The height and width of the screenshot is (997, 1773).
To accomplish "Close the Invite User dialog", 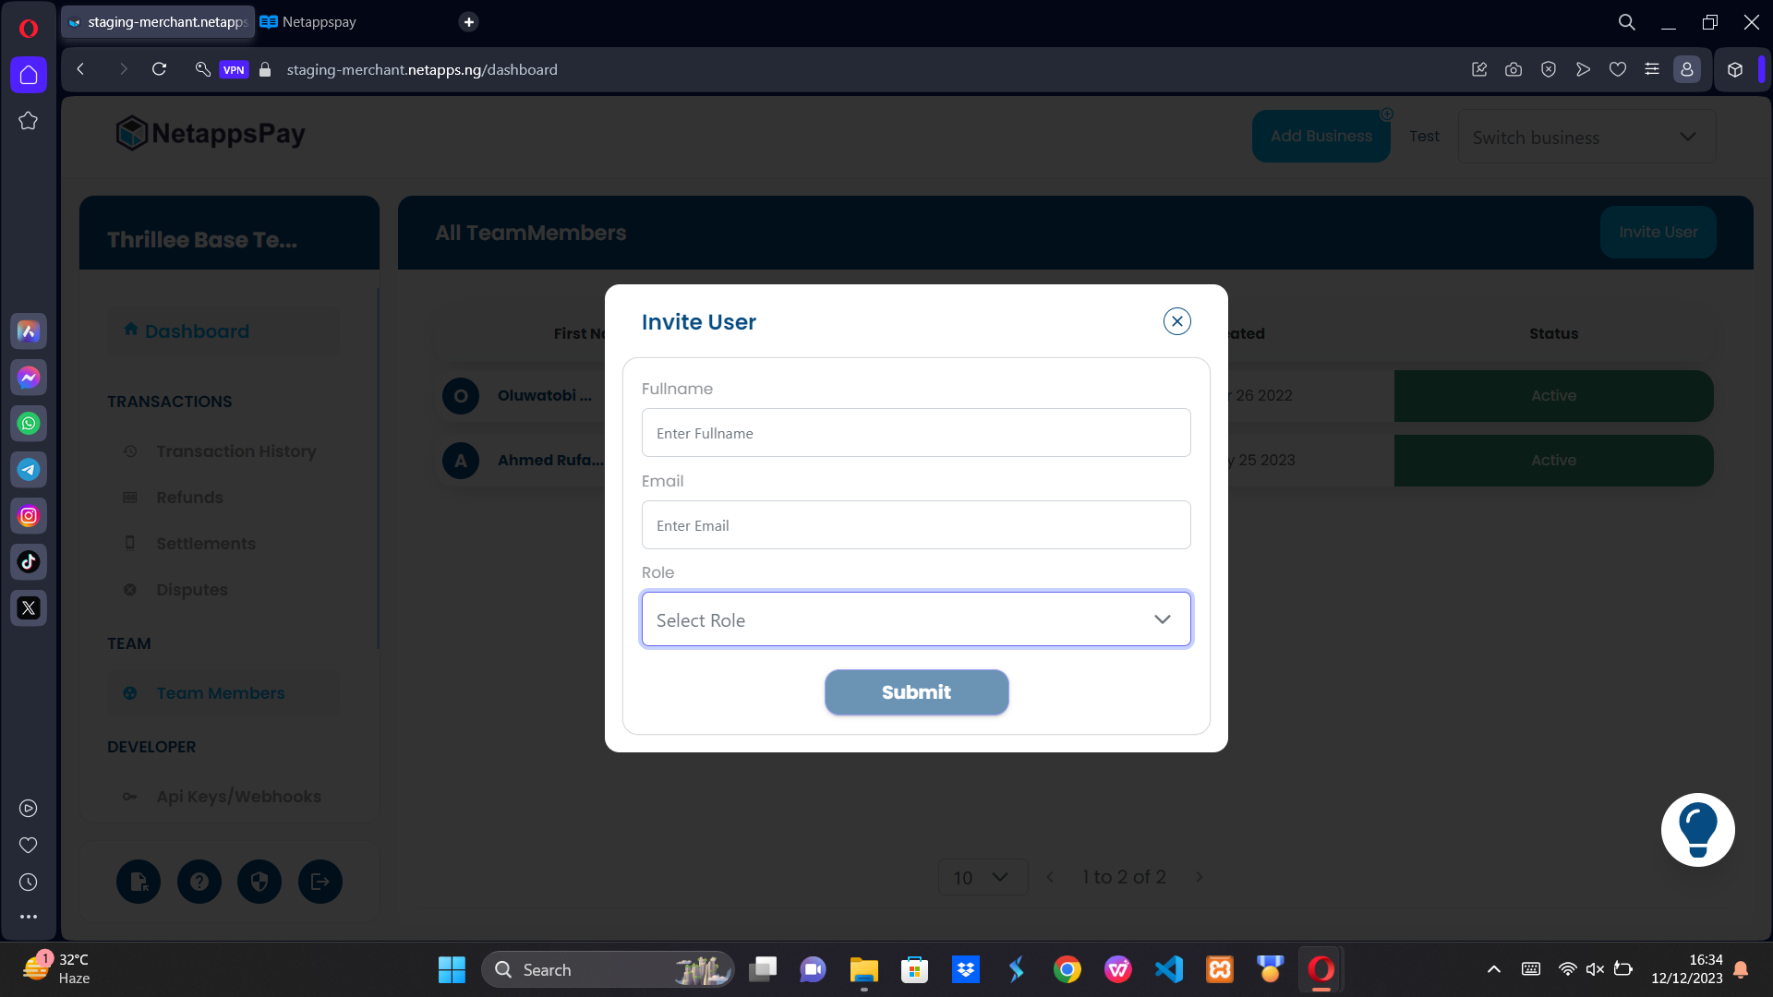I will point(1176,321).
